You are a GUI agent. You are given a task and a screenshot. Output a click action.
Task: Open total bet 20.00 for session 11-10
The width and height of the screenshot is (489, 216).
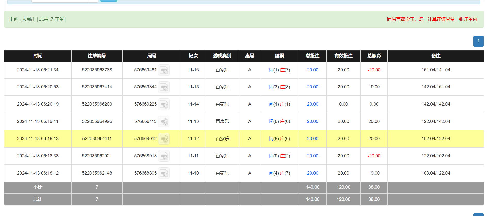tap(312, 173)
